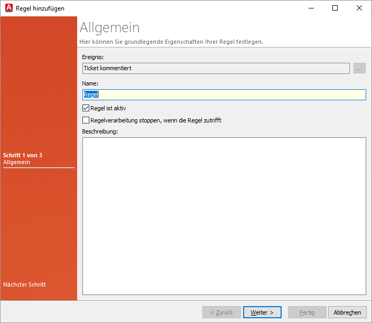372x323 pixels.
Task: Click the Ereignis field showing Ticket kommentiert
Action: (x=216, y=68)
